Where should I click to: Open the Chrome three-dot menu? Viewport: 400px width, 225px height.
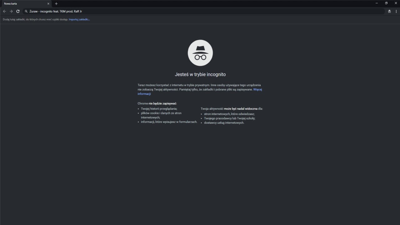tap(396, 11)
